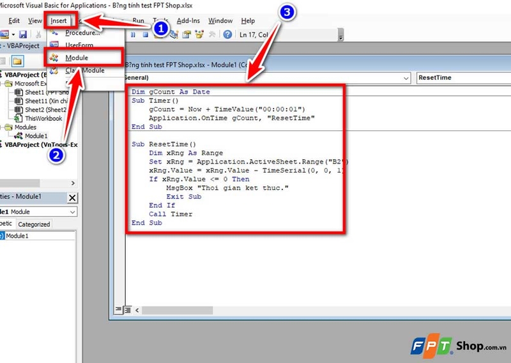511x363 pixels.
Task: Click the code window scroll-left arrow
Action: 137,310
